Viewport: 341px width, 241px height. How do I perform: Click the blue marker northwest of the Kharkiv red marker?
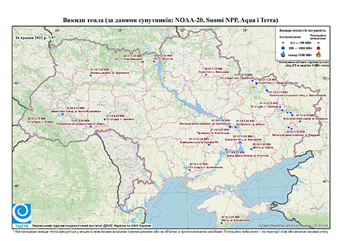click(252, 81)
